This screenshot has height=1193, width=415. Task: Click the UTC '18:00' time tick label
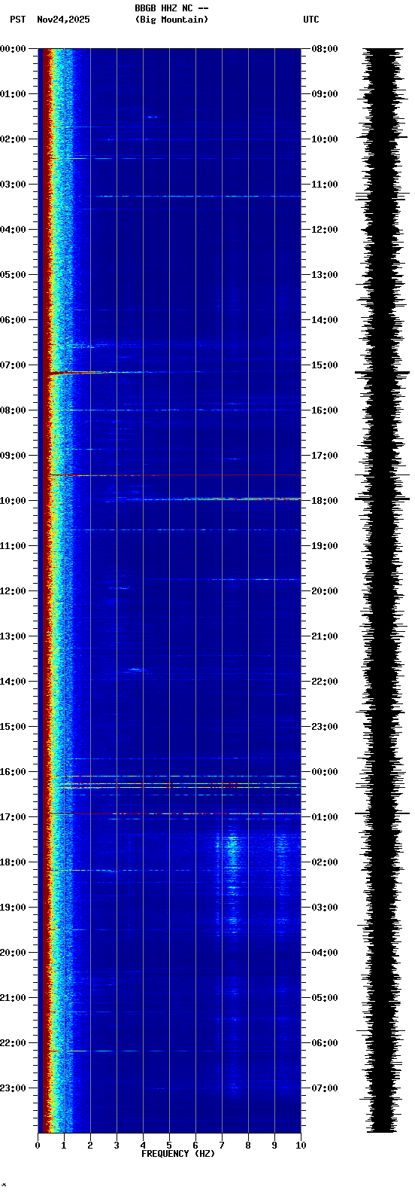pos(324,501)
